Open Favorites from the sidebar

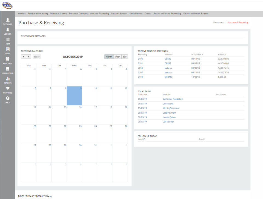(7, 90)
